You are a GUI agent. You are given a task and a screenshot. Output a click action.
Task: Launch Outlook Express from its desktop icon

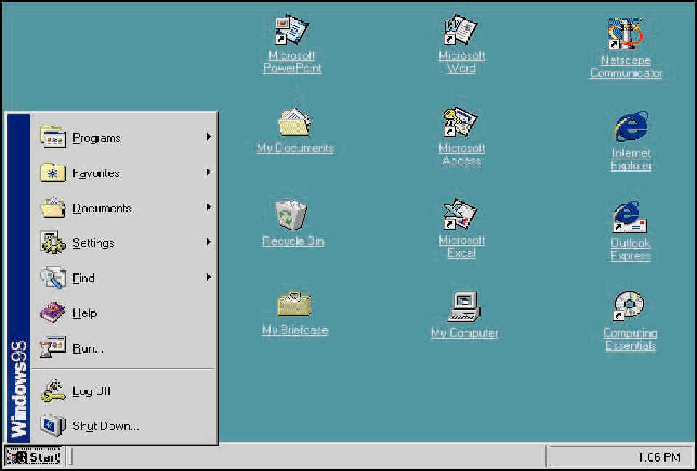pyautogui.click(x=630, y=217)
